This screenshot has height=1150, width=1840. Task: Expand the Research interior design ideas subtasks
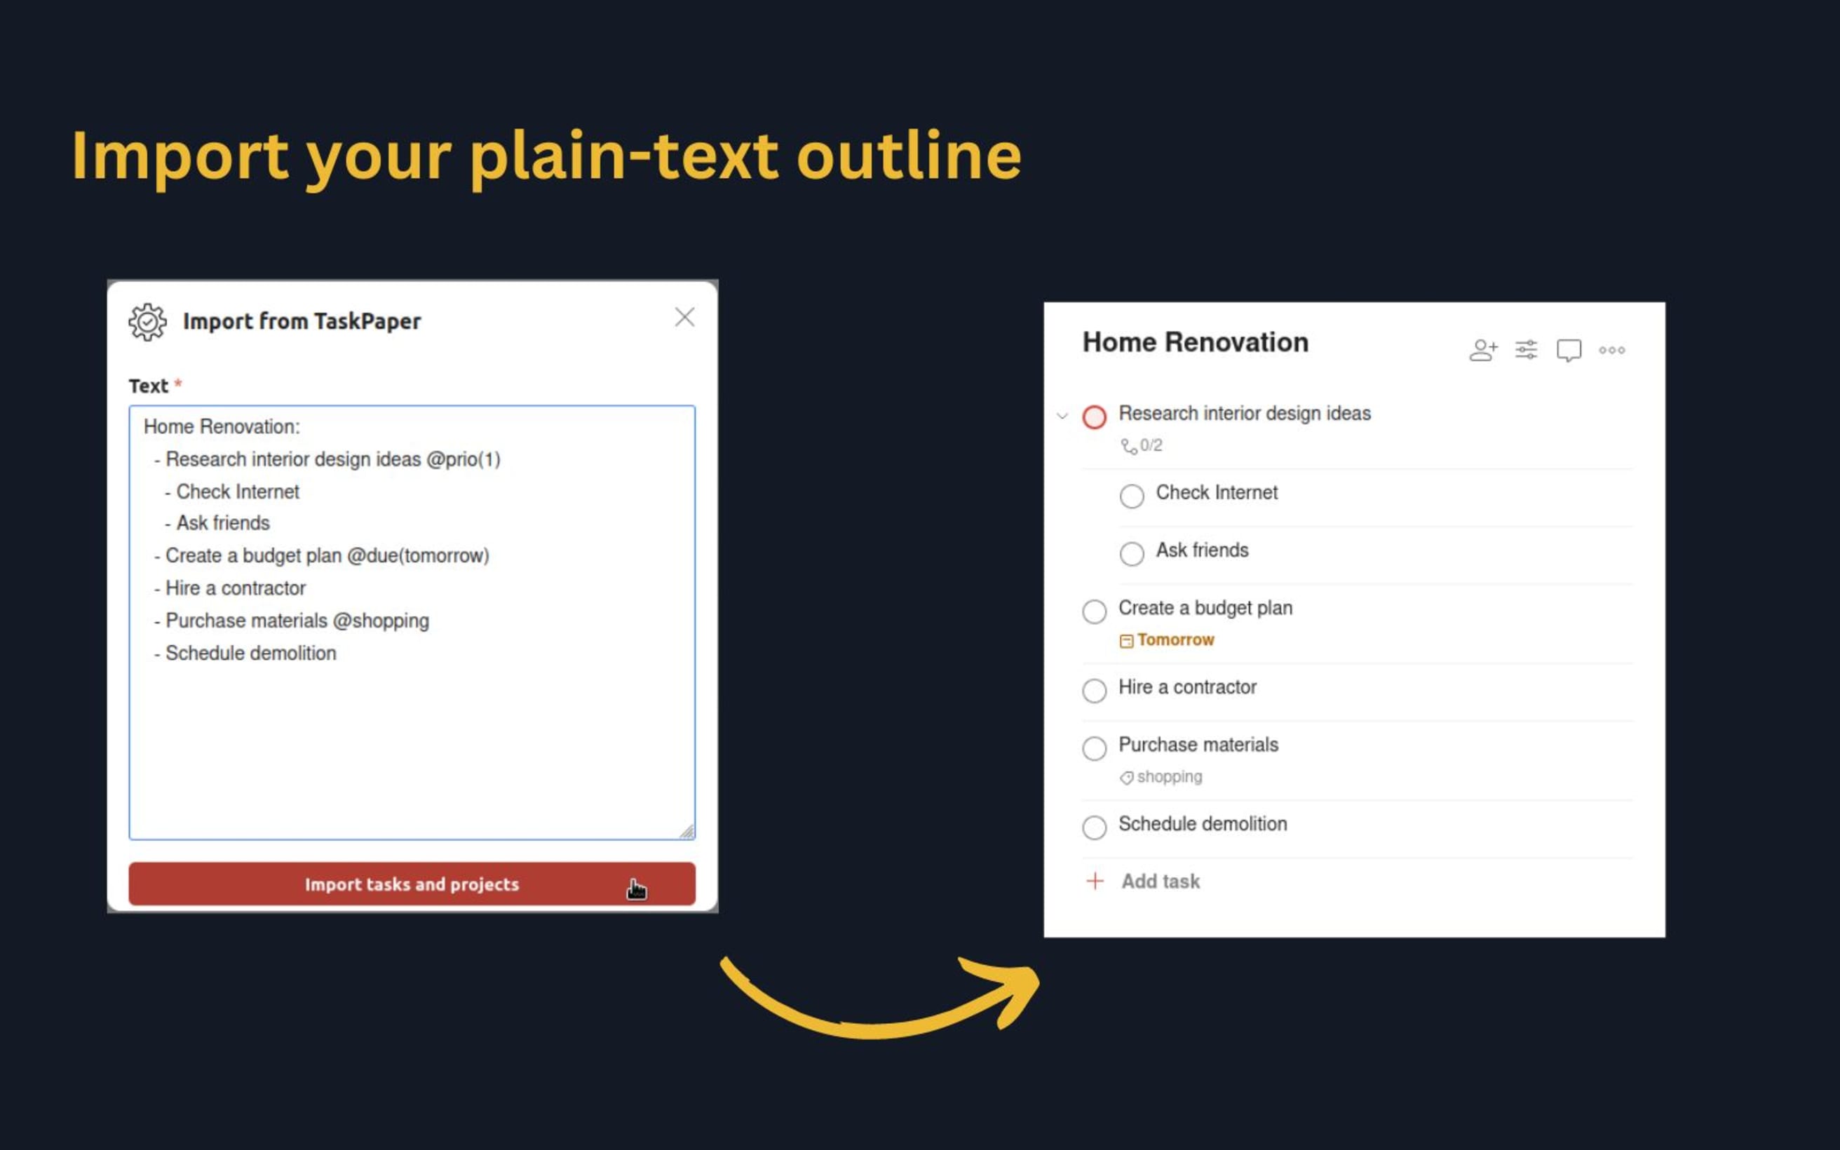1058,413
